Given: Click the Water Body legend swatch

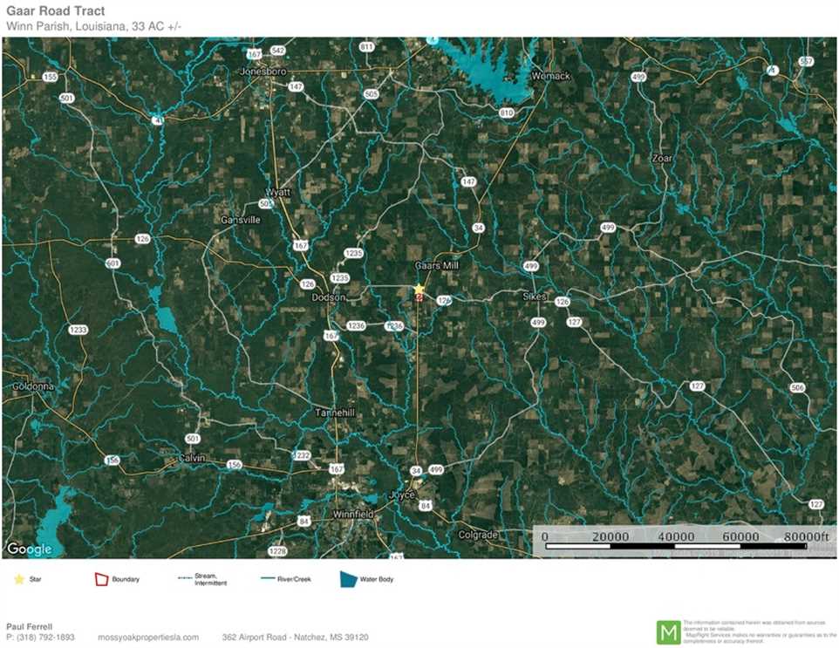Looking at the screenshot, I should [x=349, y=579].
